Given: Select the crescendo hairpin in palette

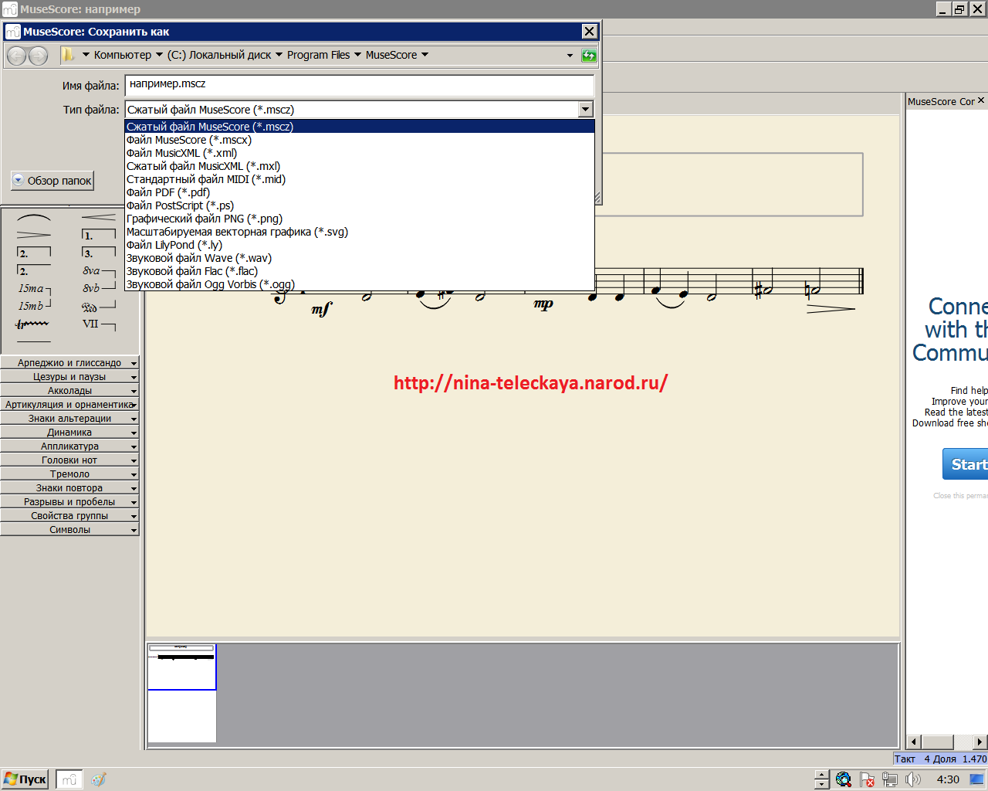Looking at the screenshot, I should tap(99, 218).
